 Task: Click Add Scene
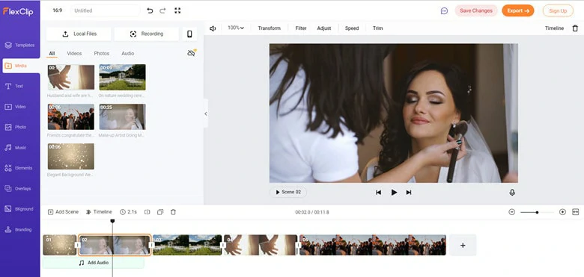[64, 212]
